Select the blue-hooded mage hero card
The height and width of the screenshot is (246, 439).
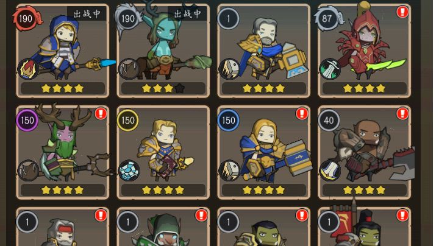tap(63, 51)
